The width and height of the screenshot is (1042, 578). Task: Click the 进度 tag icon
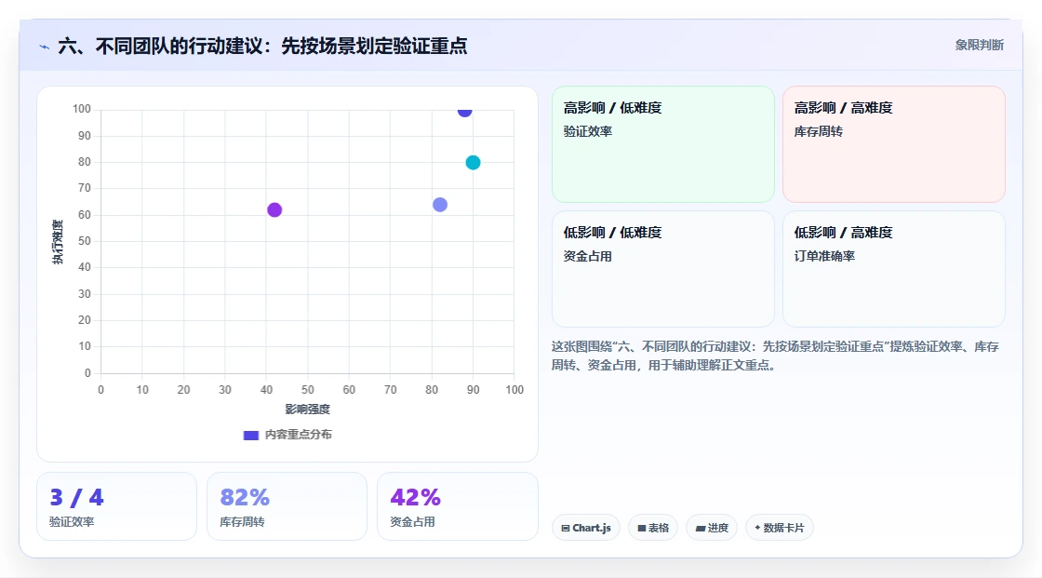coord(701,528)
